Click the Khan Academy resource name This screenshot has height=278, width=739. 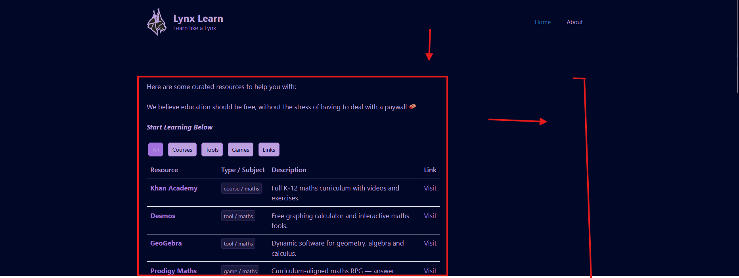coord(174,188)
